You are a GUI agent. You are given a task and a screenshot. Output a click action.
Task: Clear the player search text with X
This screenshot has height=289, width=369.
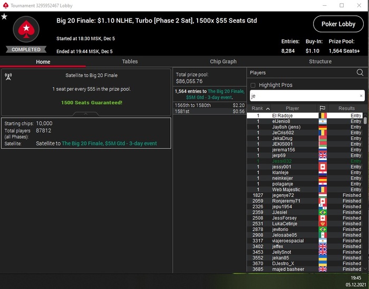[361, 96]
